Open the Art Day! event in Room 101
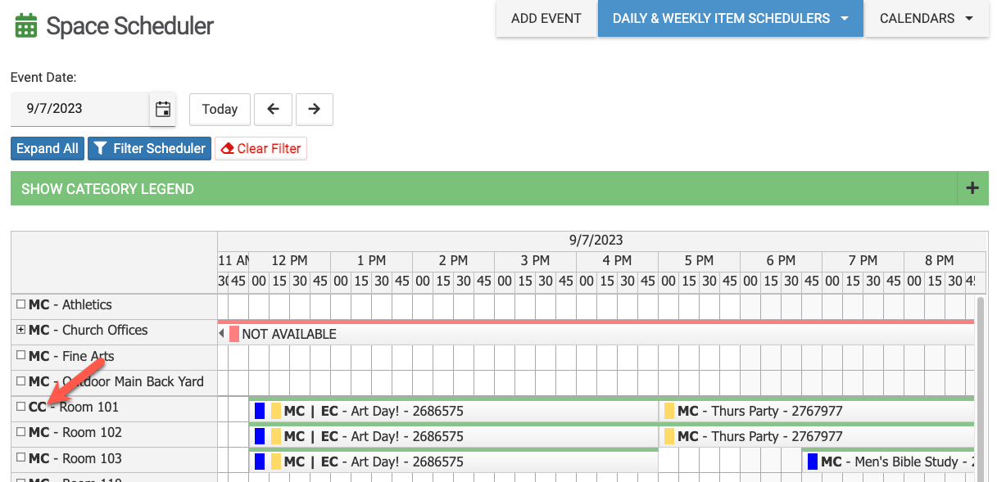This screenshot has height=482, width=997. click(x=454, y=411)
